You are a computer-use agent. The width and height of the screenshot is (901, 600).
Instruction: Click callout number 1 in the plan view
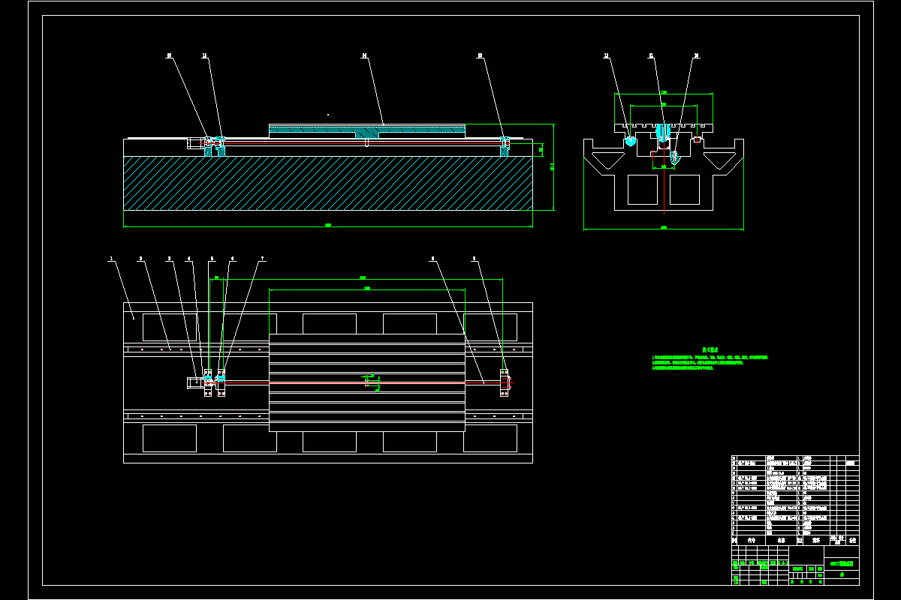pyautogui.click(x=111, y=259)
